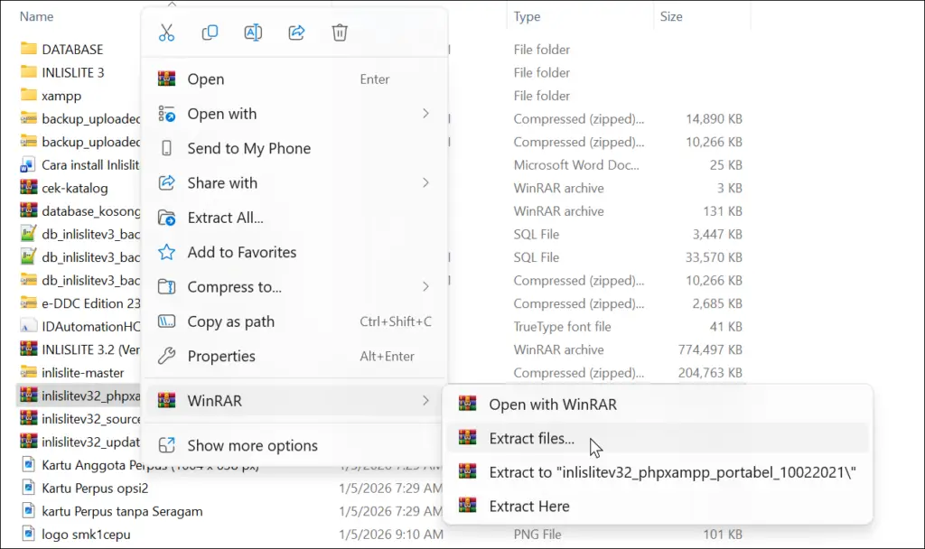
Task: Choose Extract files... from WinRAR submenu
Action: click(531, 439)
